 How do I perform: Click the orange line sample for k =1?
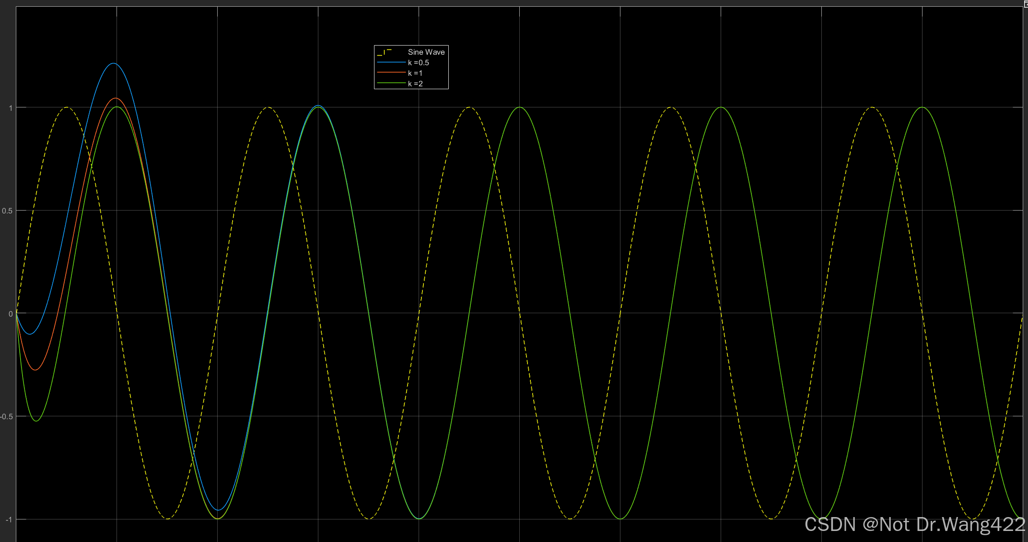pyautogui.click(x=391, y=73)
